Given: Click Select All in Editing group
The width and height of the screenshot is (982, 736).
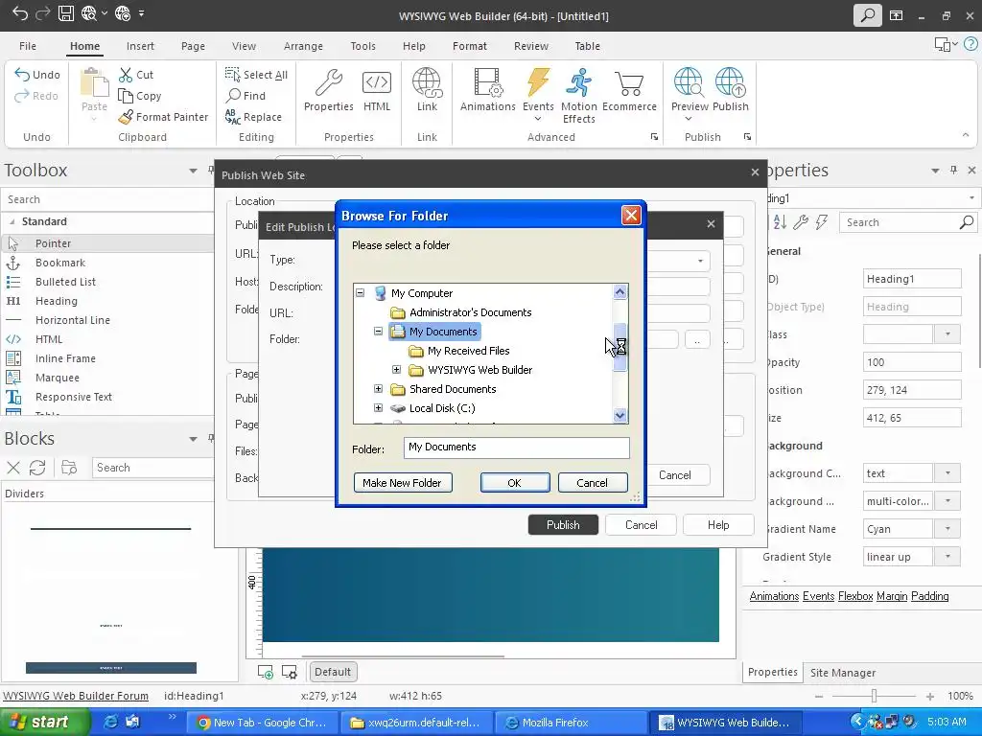Looking at the screenshot, I should pos(256,75).
